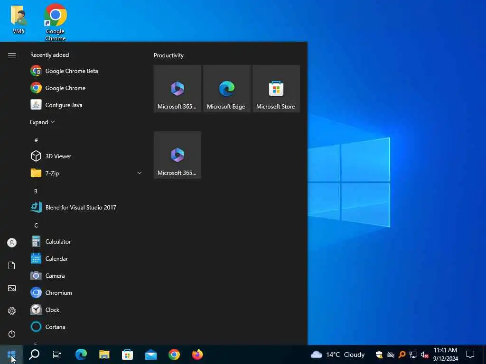Open the 7-Zip folder entry
This screenshot has height=364, width=486.
(86, 173)
